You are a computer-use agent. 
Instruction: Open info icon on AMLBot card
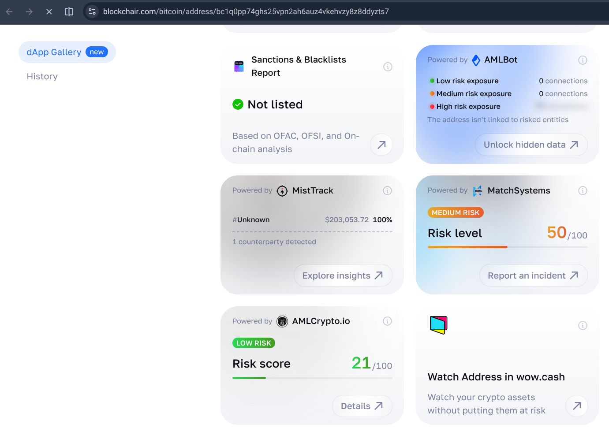583,60
